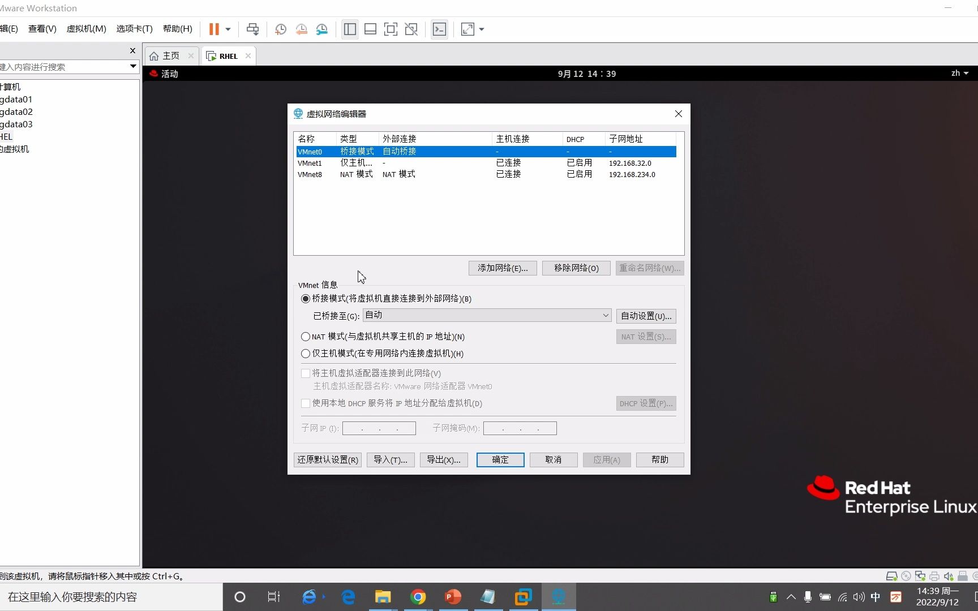Send Ctrl+Alt+Del to the virtual machine
The width and height of the screenshot is (978, 611).
pos(252,29)
